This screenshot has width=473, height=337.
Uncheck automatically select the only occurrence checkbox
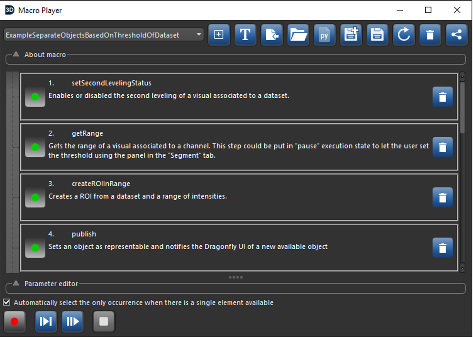7,302
